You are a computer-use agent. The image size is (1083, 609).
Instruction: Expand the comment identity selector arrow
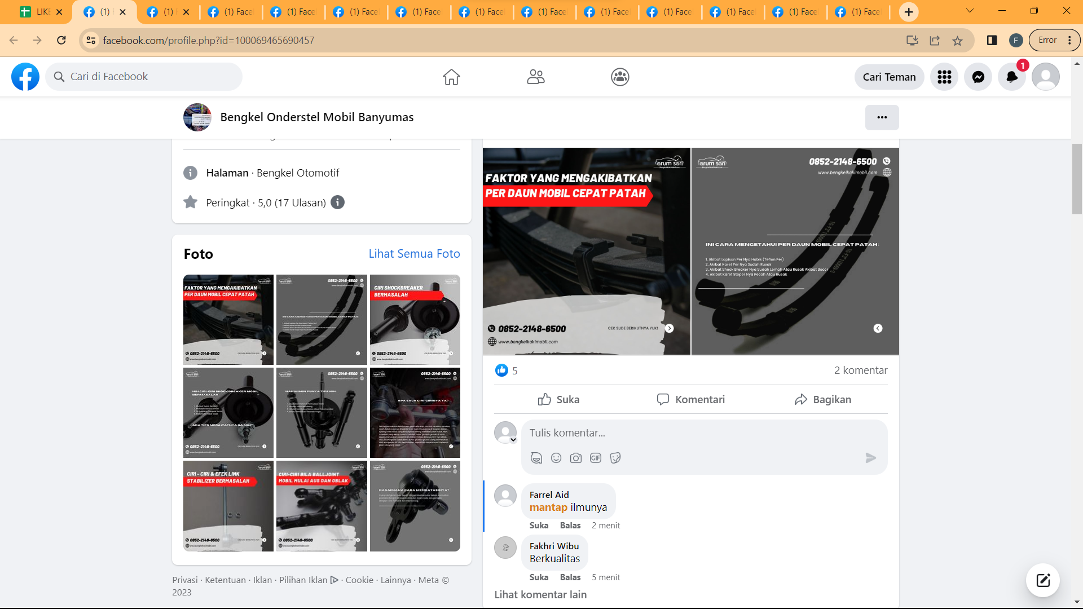click(513, 440)
